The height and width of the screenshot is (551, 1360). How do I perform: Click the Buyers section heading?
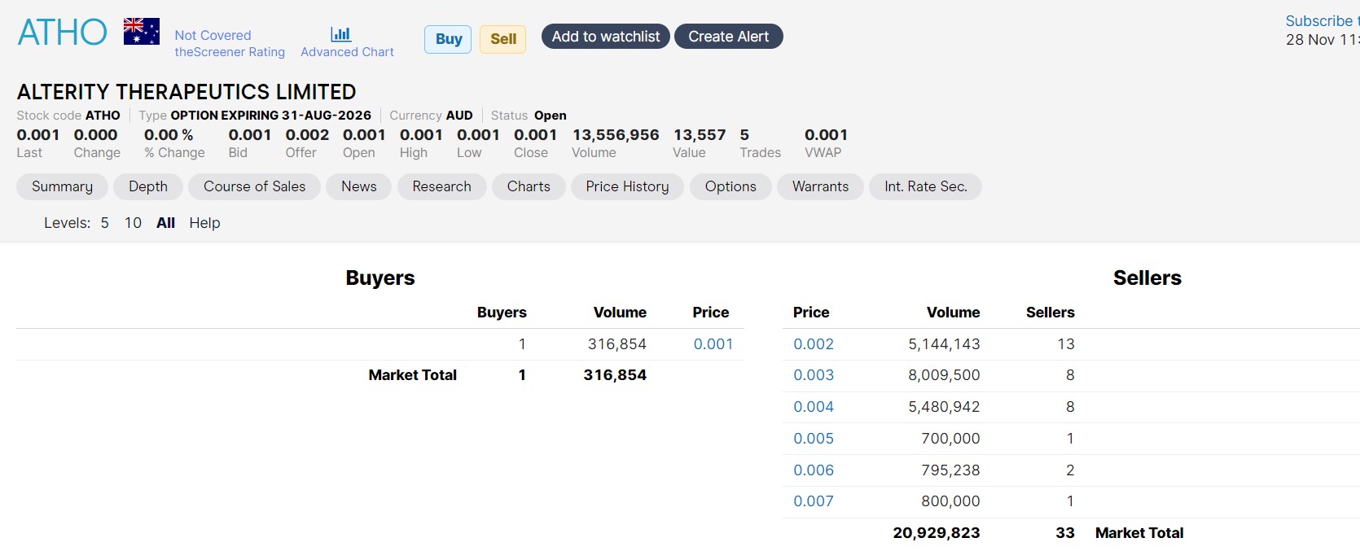380,278
